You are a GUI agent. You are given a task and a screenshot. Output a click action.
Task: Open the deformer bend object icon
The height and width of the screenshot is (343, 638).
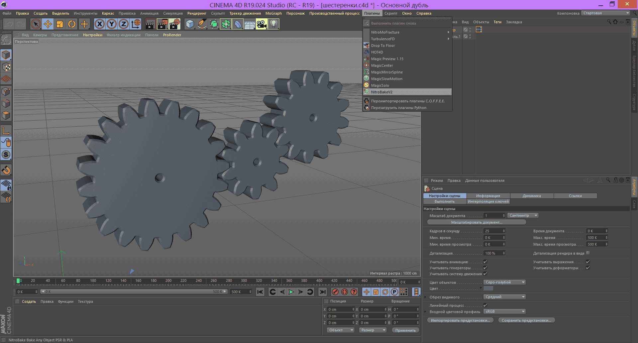pos(238,24)
